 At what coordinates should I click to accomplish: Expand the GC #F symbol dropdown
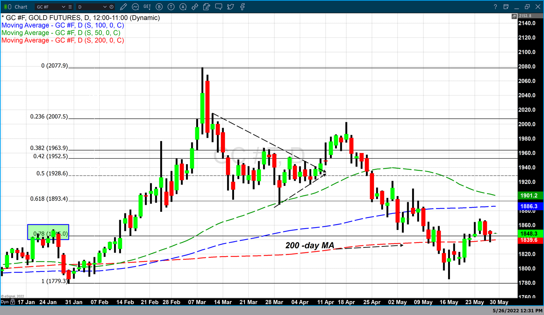click(63, 7)
